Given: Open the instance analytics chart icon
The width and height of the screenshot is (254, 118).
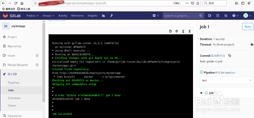Looking at the screenshot, I should point(104,15).
